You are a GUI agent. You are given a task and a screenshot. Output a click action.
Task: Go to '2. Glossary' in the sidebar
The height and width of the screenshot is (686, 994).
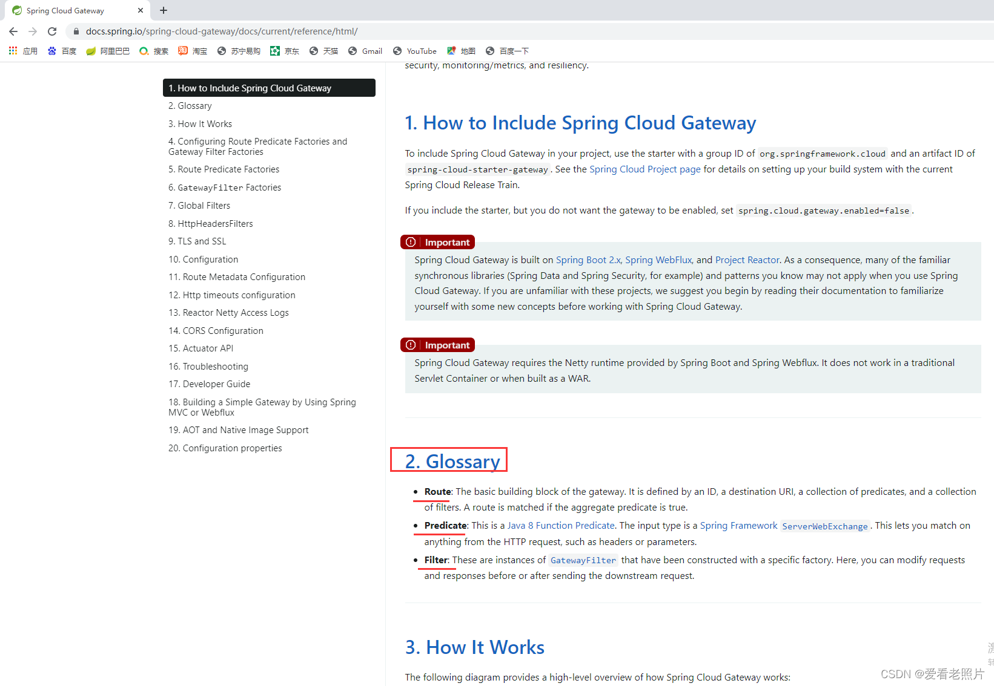pos(190,106)
